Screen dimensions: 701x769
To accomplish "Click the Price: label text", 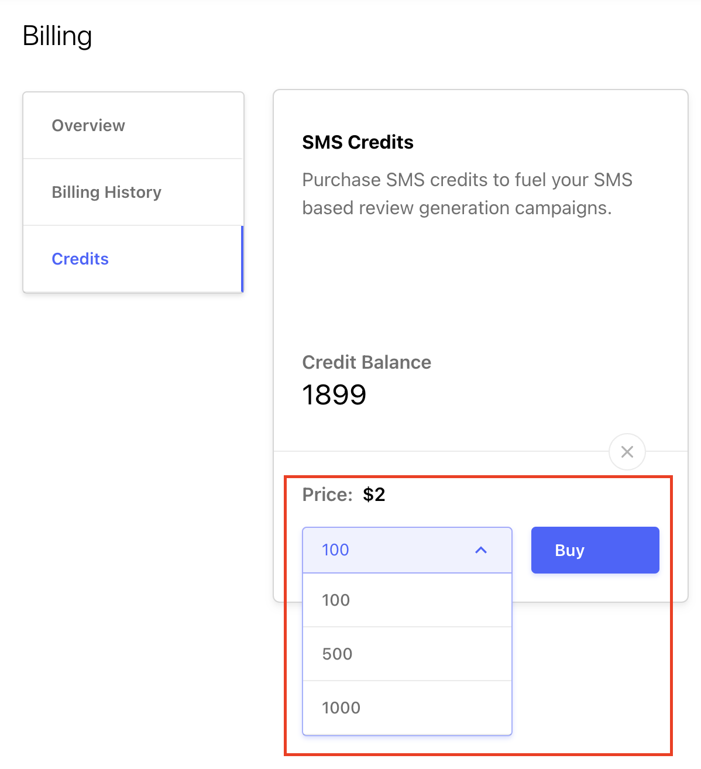I will tap(327, 495).
